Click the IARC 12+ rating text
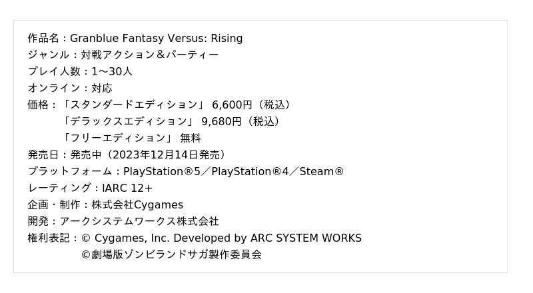 (127, 188)
